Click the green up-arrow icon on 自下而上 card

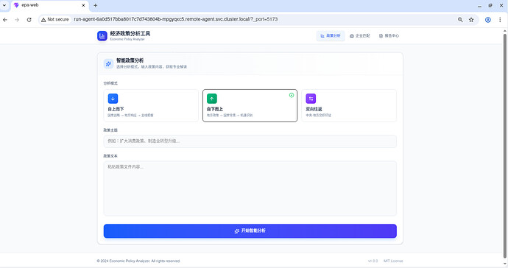pos(212,99)
